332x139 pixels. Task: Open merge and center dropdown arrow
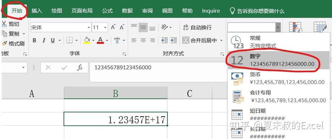(221, 40)
